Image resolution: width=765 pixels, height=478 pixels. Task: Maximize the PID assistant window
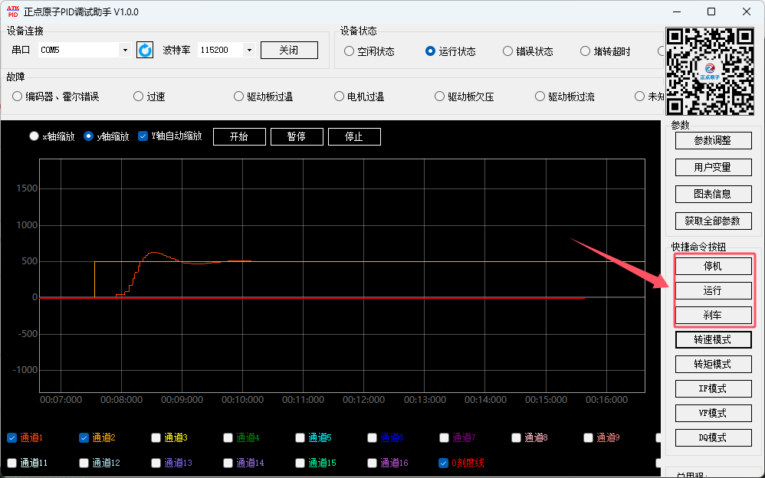pos(711,11)
